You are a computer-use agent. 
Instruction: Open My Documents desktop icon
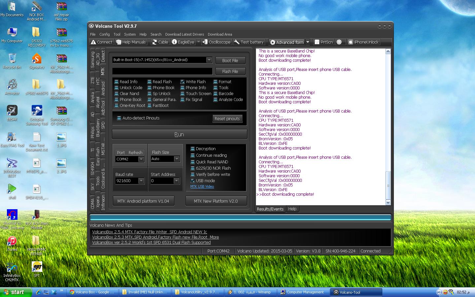click(12, 9)
